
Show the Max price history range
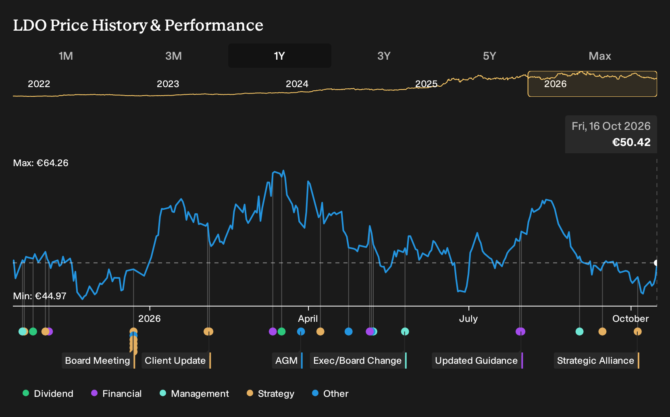click(600, 56)
